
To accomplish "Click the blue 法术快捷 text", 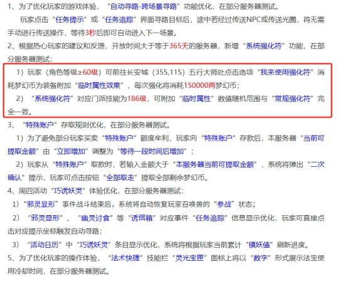I will pos(126,258).
